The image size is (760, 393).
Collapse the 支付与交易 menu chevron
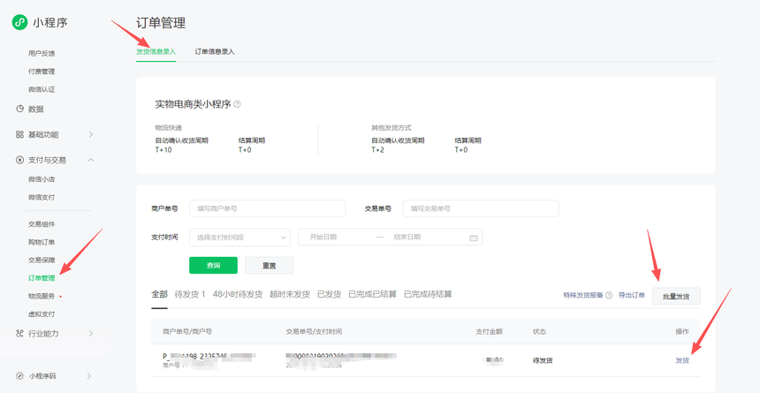[x=91, y=160]
